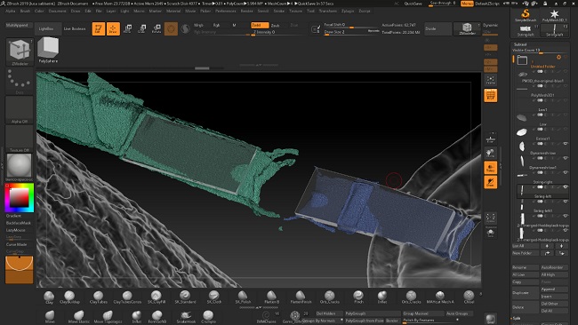Adjust the Z Intensity slider
The image size is (578, 325).
[278, 32]
